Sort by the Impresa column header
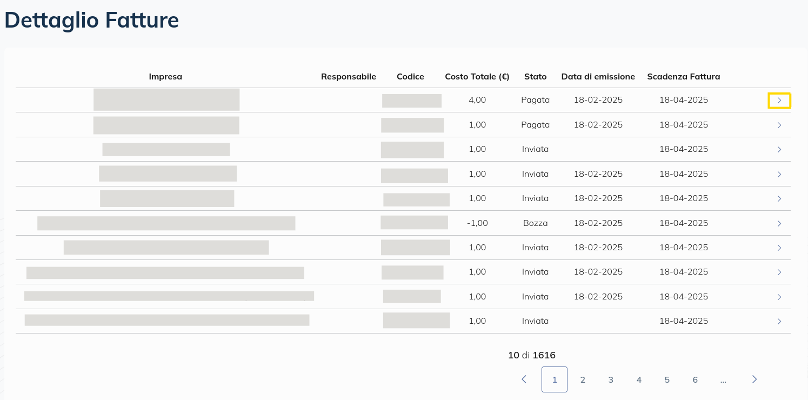 [165, 76]
